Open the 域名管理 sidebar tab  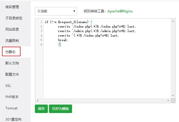[12, 7]
